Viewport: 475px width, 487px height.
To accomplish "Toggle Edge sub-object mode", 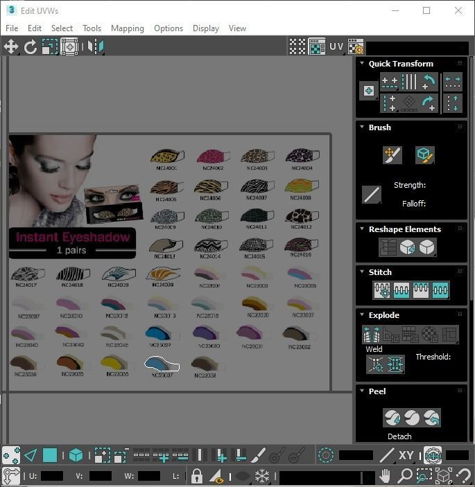I will point(31,456).
